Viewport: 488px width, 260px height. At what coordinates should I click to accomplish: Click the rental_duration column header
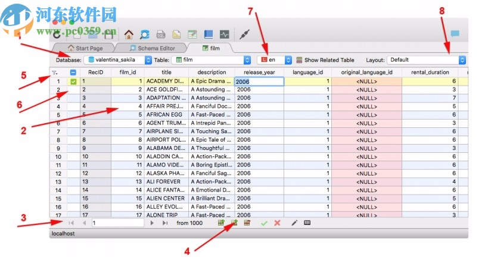[430, 73]
